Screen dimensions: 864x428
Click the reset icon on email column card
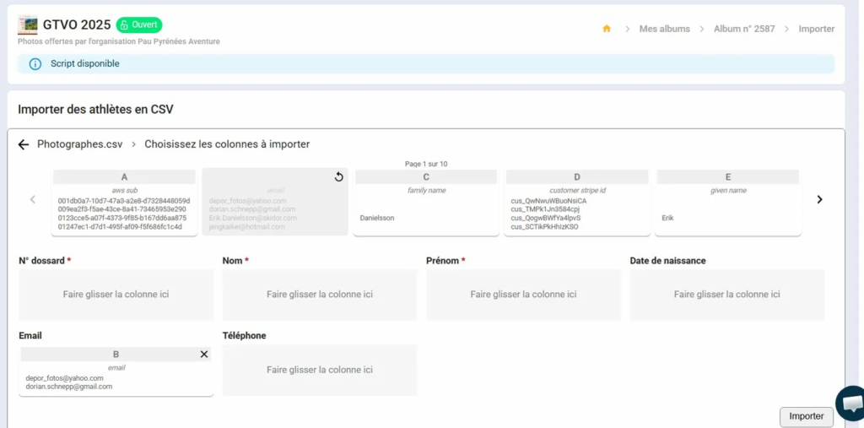[x=338, y=177]
